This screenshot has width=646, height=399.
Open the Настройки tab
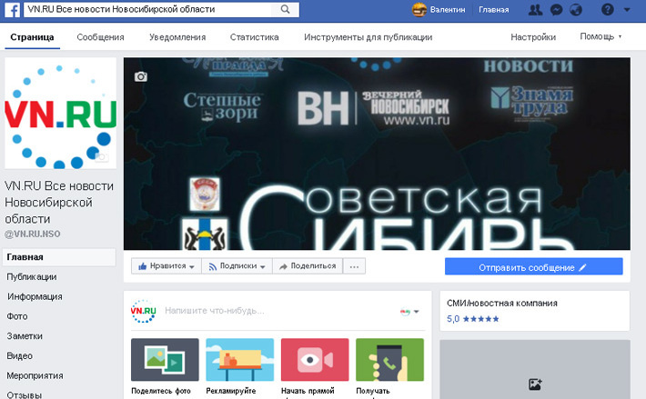pyautogui.click(x=533, y=37)
